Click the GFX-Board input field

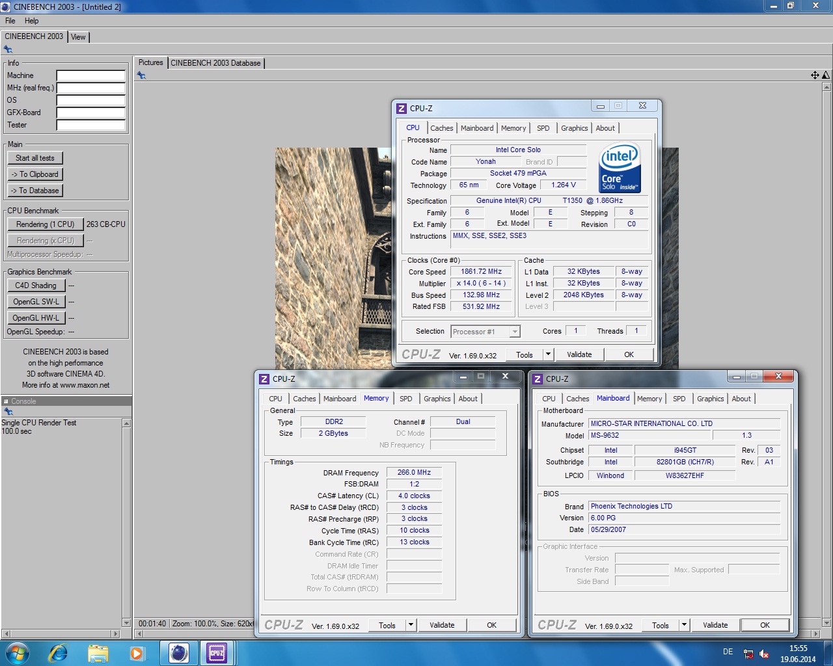point(90,113)
